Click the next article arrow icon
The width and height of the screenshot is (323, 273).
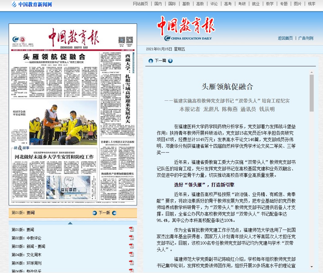(x=170, y=61)
